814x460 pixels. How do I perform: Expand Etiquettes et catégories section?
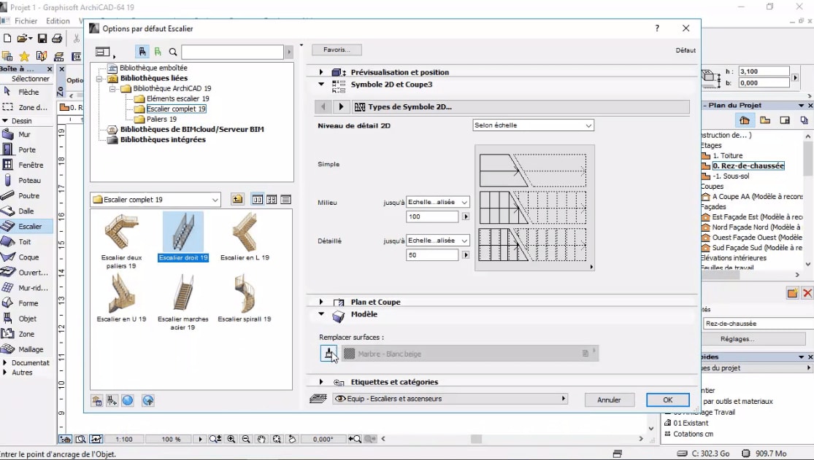(320, 382)
